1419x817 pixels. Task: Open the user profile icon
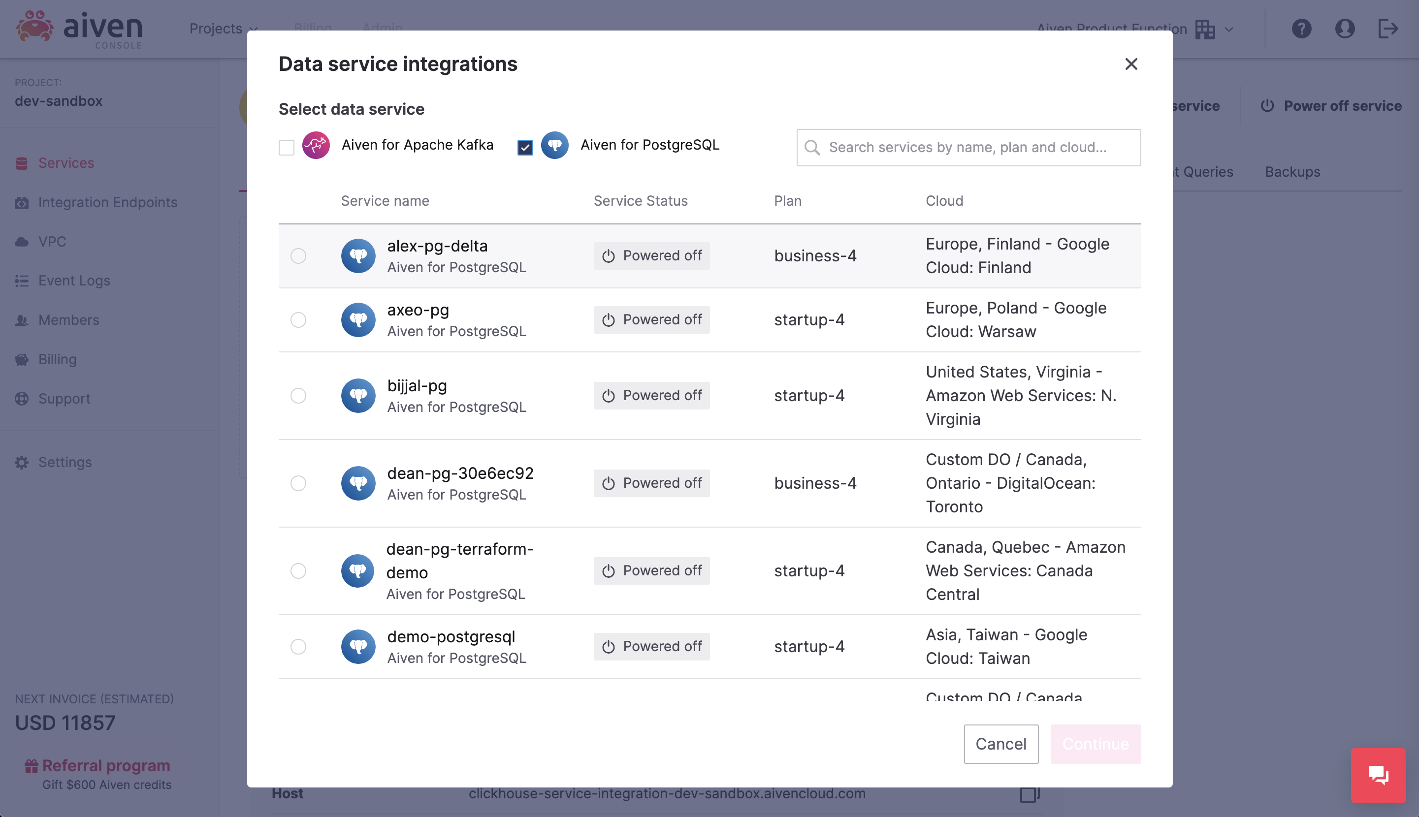click(x=1344, y=28)
